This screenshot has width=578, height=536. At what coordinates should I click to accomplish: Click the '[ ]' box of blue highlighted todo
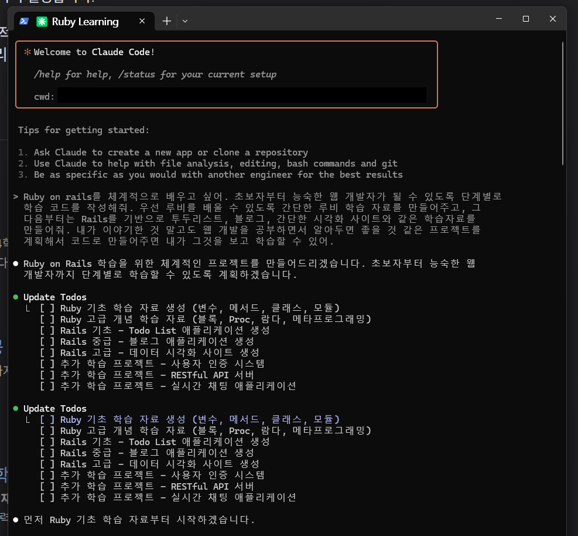click(47, 419)
